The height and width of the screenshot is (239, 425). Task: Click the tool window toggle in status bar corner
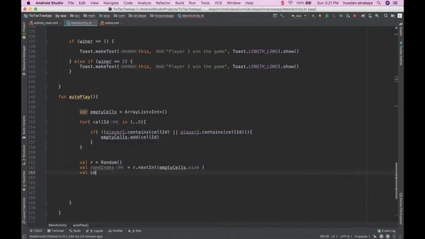(25, 236)
